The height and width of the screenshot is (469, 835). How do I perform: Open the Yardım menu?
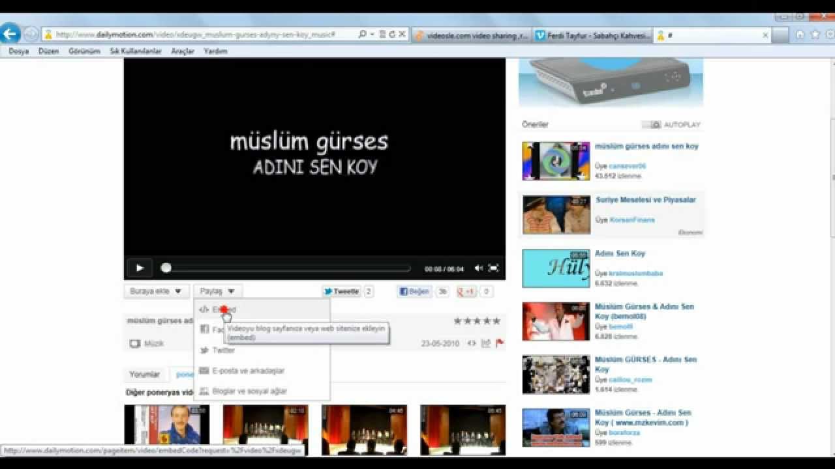pos(215,51)
